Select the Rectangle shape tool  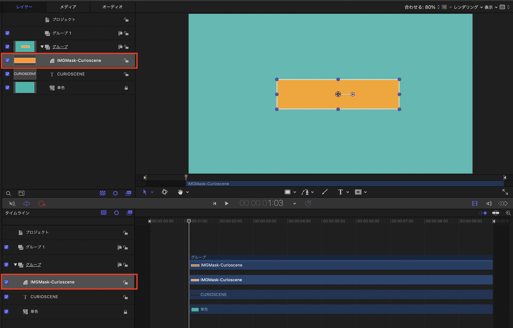click(288, 192)
